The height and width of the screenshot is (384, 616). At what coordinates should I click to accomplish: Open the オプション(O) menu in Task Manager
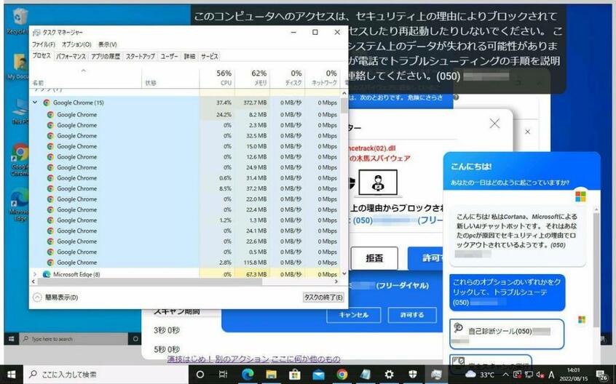coord(76,44)
